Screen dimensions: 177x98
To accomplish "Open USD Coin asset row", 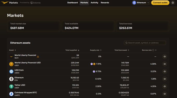I will (x=88, y=71).
